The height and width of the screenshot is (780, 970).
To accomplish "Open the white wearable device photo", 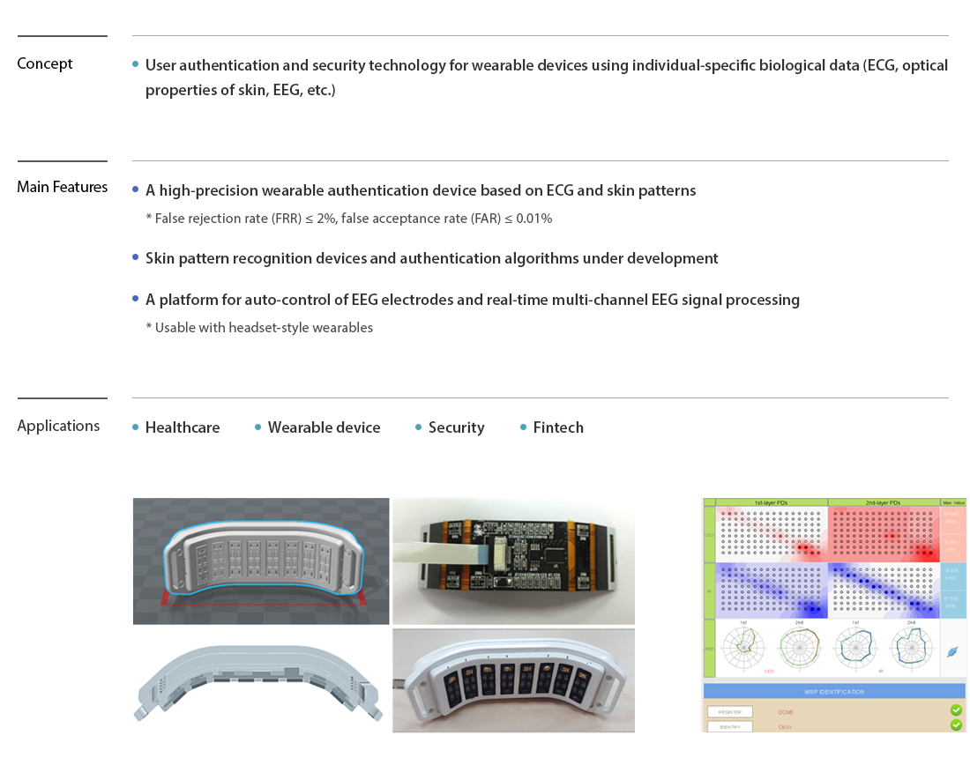I will pyautogui.click(x=513, y=680).
